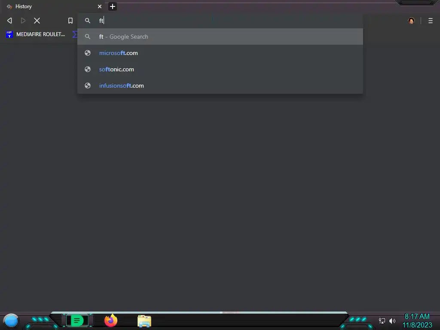Image resolution: width=440 pixels, height=330 pixels.
Task: Click globe icon beside softonic.com
Action: (88, 69)
